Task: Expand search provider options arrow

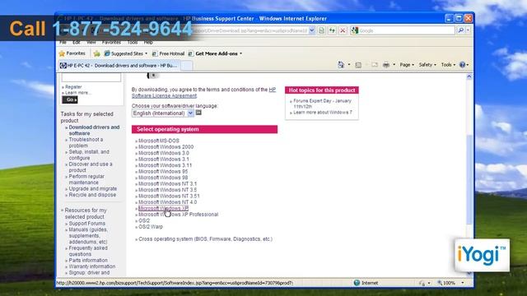Action: (x=468, y=30)
